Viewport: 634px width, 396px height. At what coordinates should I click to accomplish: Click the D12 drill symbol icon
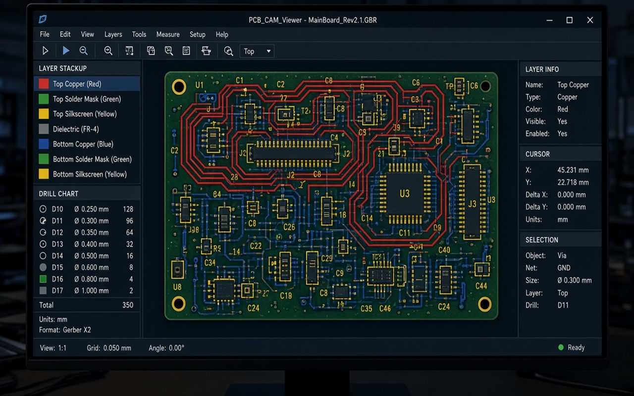(43, 233)
